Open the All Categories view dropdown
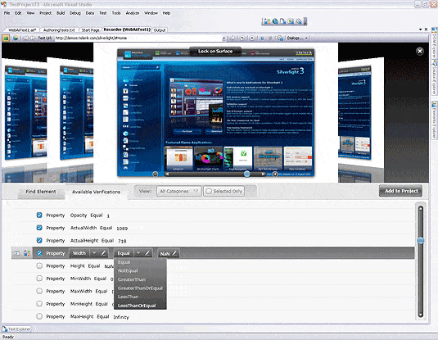This screenshot has height=340, width=438. (178, 191)
